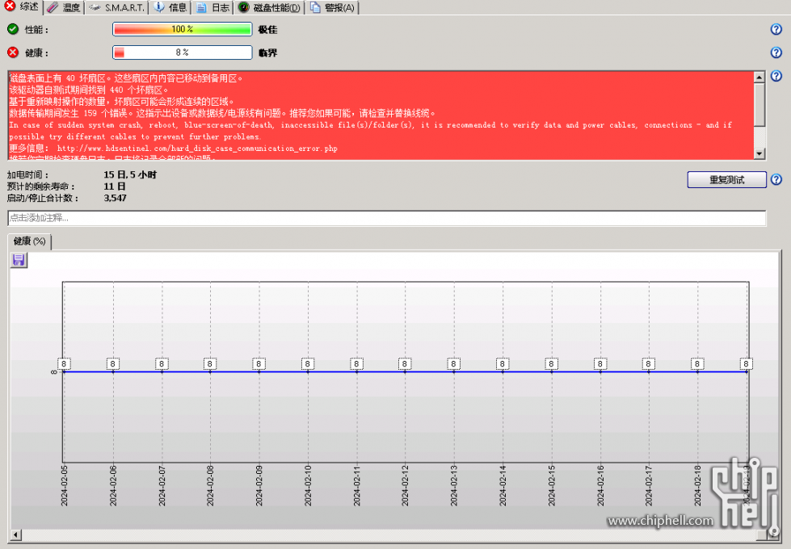Image resolution: width=791 pixels, height=549 pixels.
Task: Click the 2024-02-11 date axis label
Action: pos(356,485)
